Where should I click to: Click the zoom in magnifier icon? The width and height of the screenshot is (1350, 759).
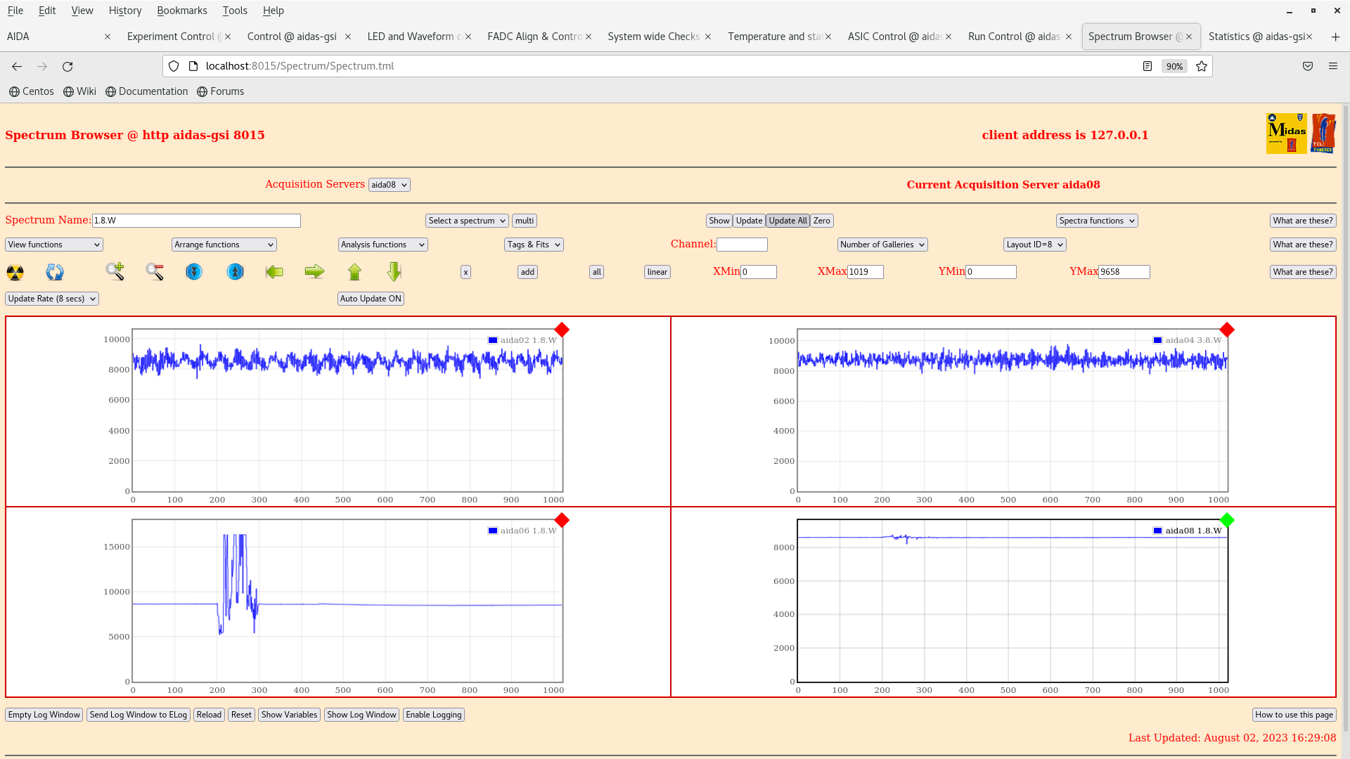point(115,271)
